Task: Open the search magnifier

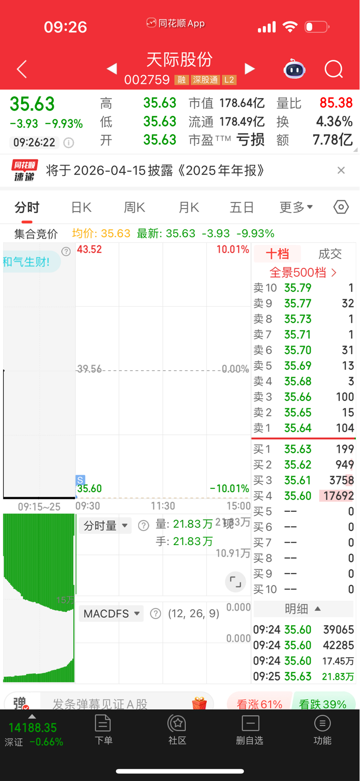Action: pyautogui.click(x=334, y=69)
